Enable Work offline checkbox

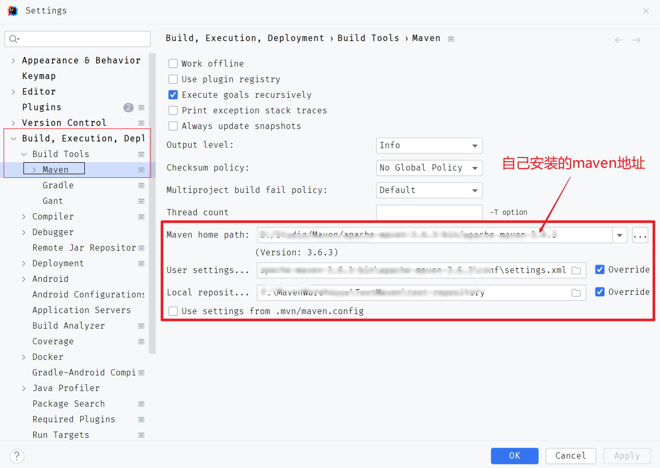click(x=173, y=63)
